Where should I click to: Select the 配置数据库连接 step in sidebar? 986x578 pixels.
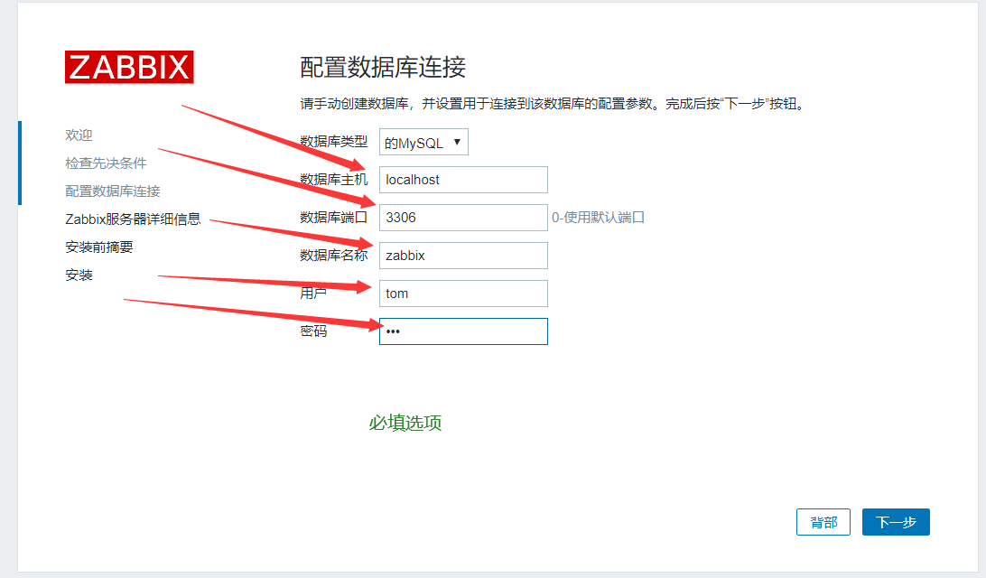click(x=113, y=191)
